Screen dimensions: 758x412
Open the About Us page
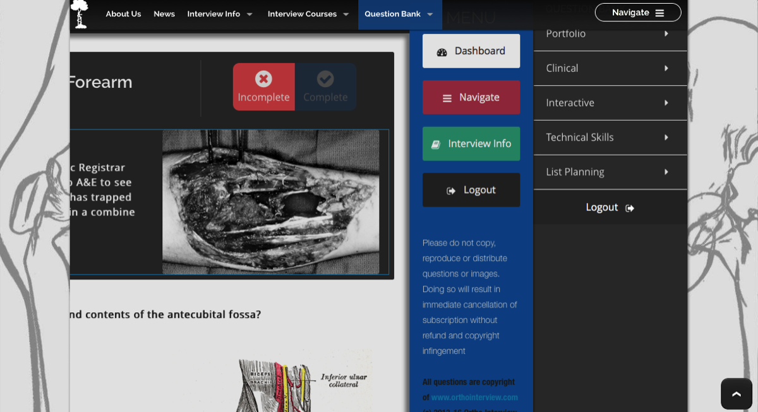pos(123,14)
